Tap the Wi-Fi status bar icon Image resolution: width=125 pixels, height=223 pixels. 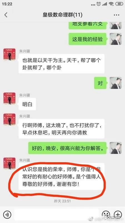pyautogui.click(x=111, y=4)
